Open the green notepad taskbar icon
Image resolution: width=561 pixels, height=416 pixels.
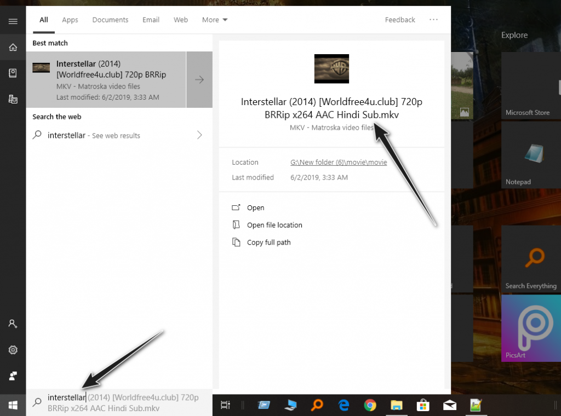pyautogui.click(x=476, y=405)
